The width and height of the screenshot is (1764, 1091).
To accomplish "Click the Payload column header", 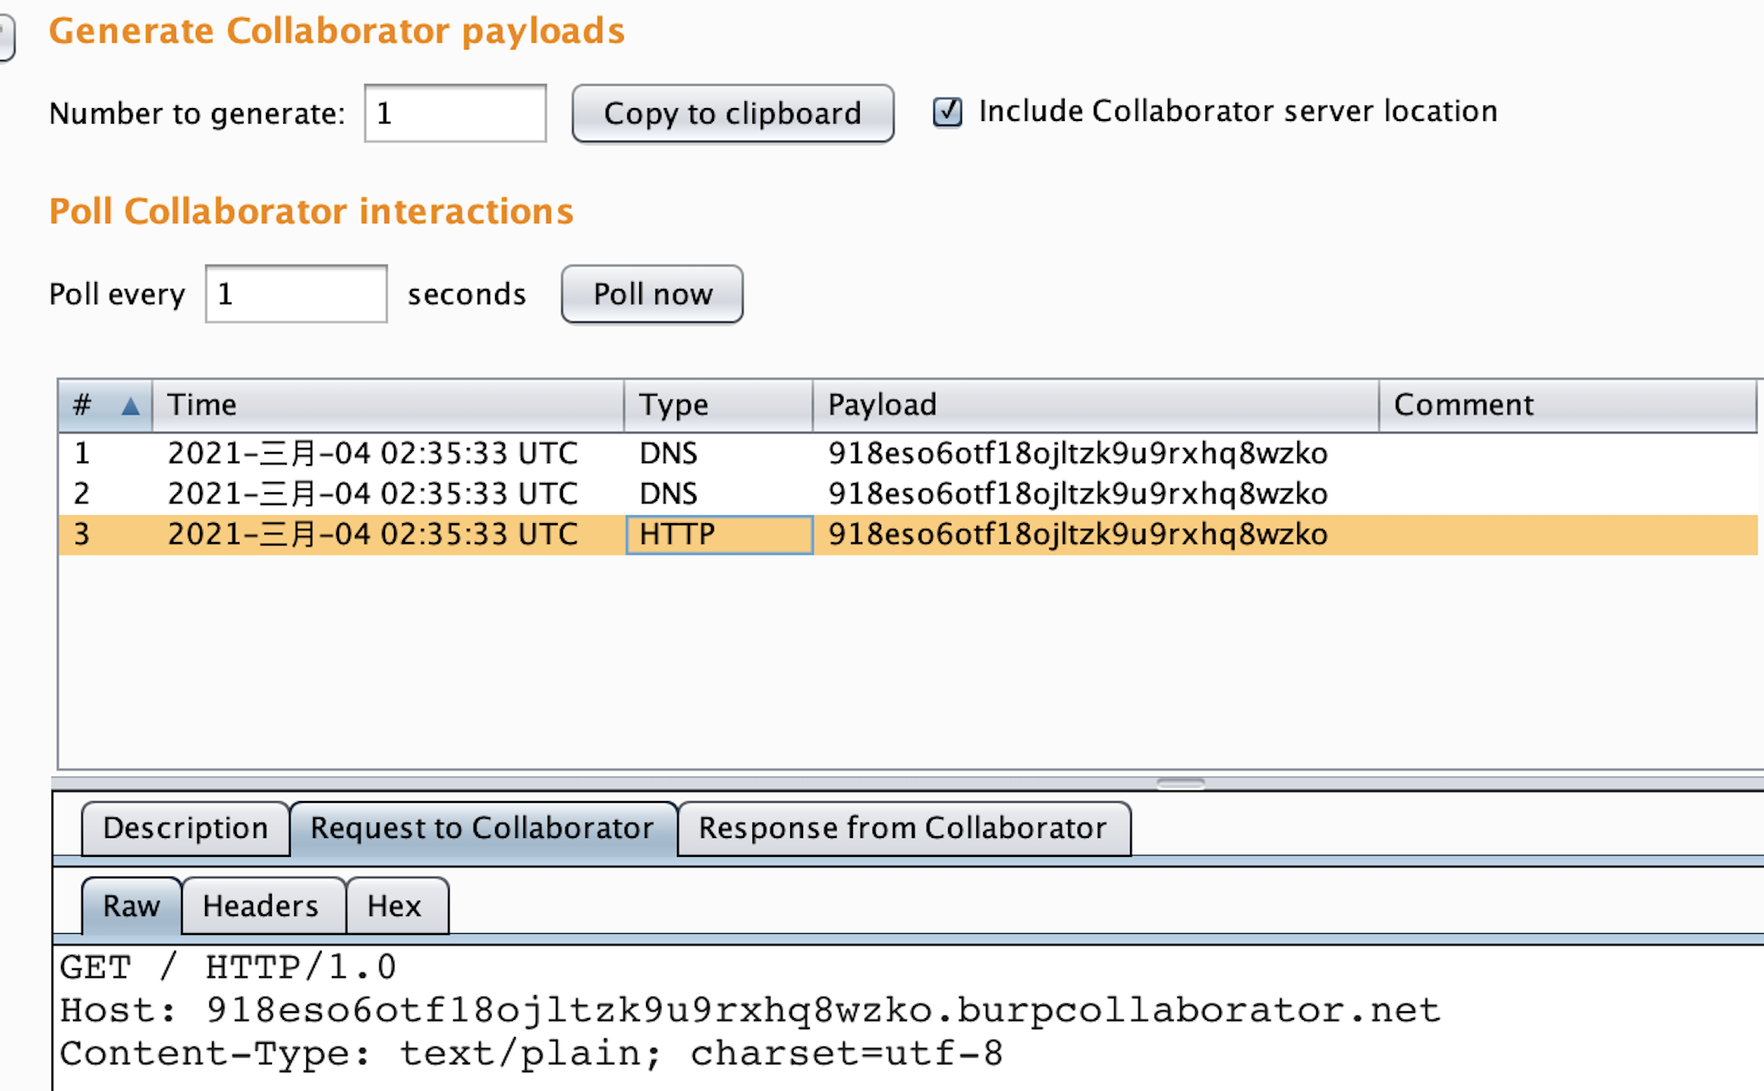I will 1094,405.
